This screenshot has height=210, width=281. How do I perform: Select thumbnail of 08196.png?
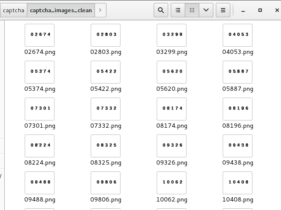[238, 109]
